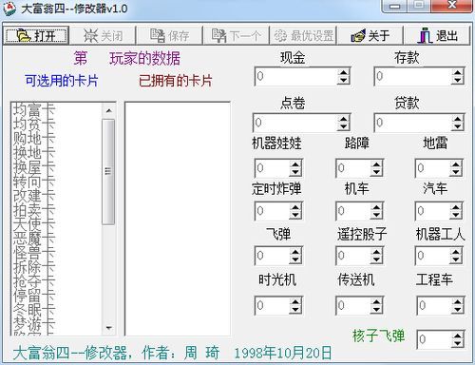Open the 关于 (About) dialog
The height and width of the screenshot is (365, 475).
point(370,35)
